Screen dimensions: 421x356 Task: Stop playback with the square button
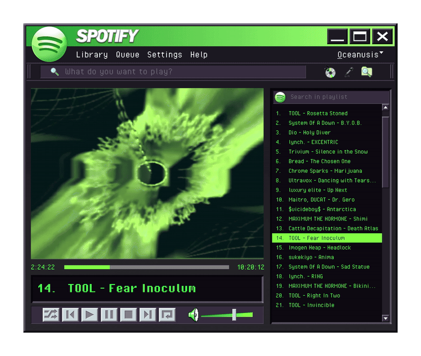click(128, 315)
